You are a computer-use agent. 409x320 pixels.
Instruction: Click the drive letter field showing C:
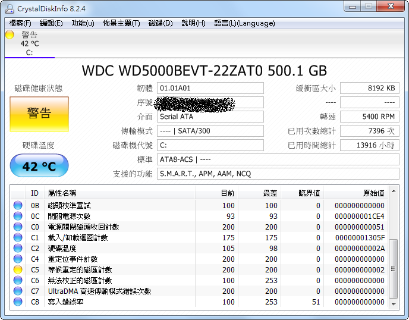coord(210,145)
